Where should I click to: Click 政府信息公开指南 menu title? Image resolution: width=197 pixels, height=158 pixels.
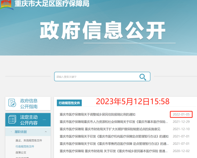pyautogui.click(x=29, y=104)
